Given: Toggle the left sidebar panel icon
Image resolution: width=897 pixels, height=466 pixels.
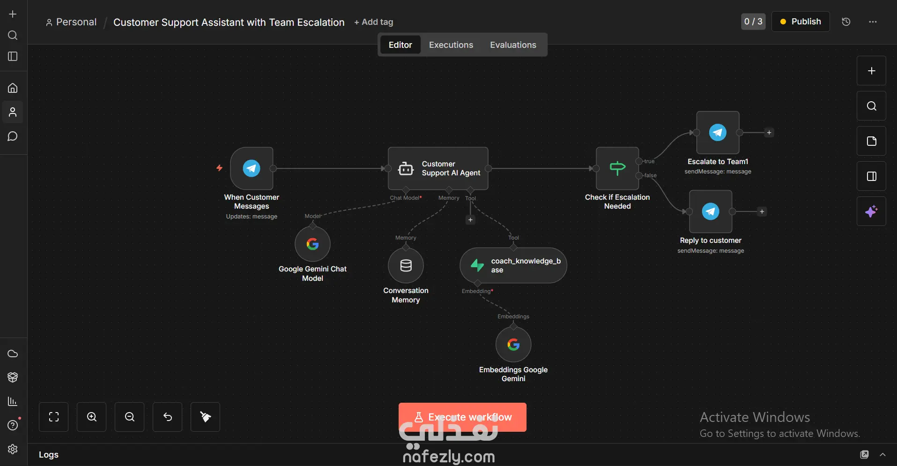Looking at the screenshot, I should [13, 56].
